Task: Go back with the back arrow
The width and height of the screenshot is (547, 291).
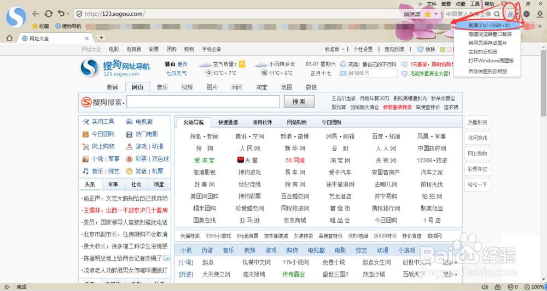Action: 36,14
